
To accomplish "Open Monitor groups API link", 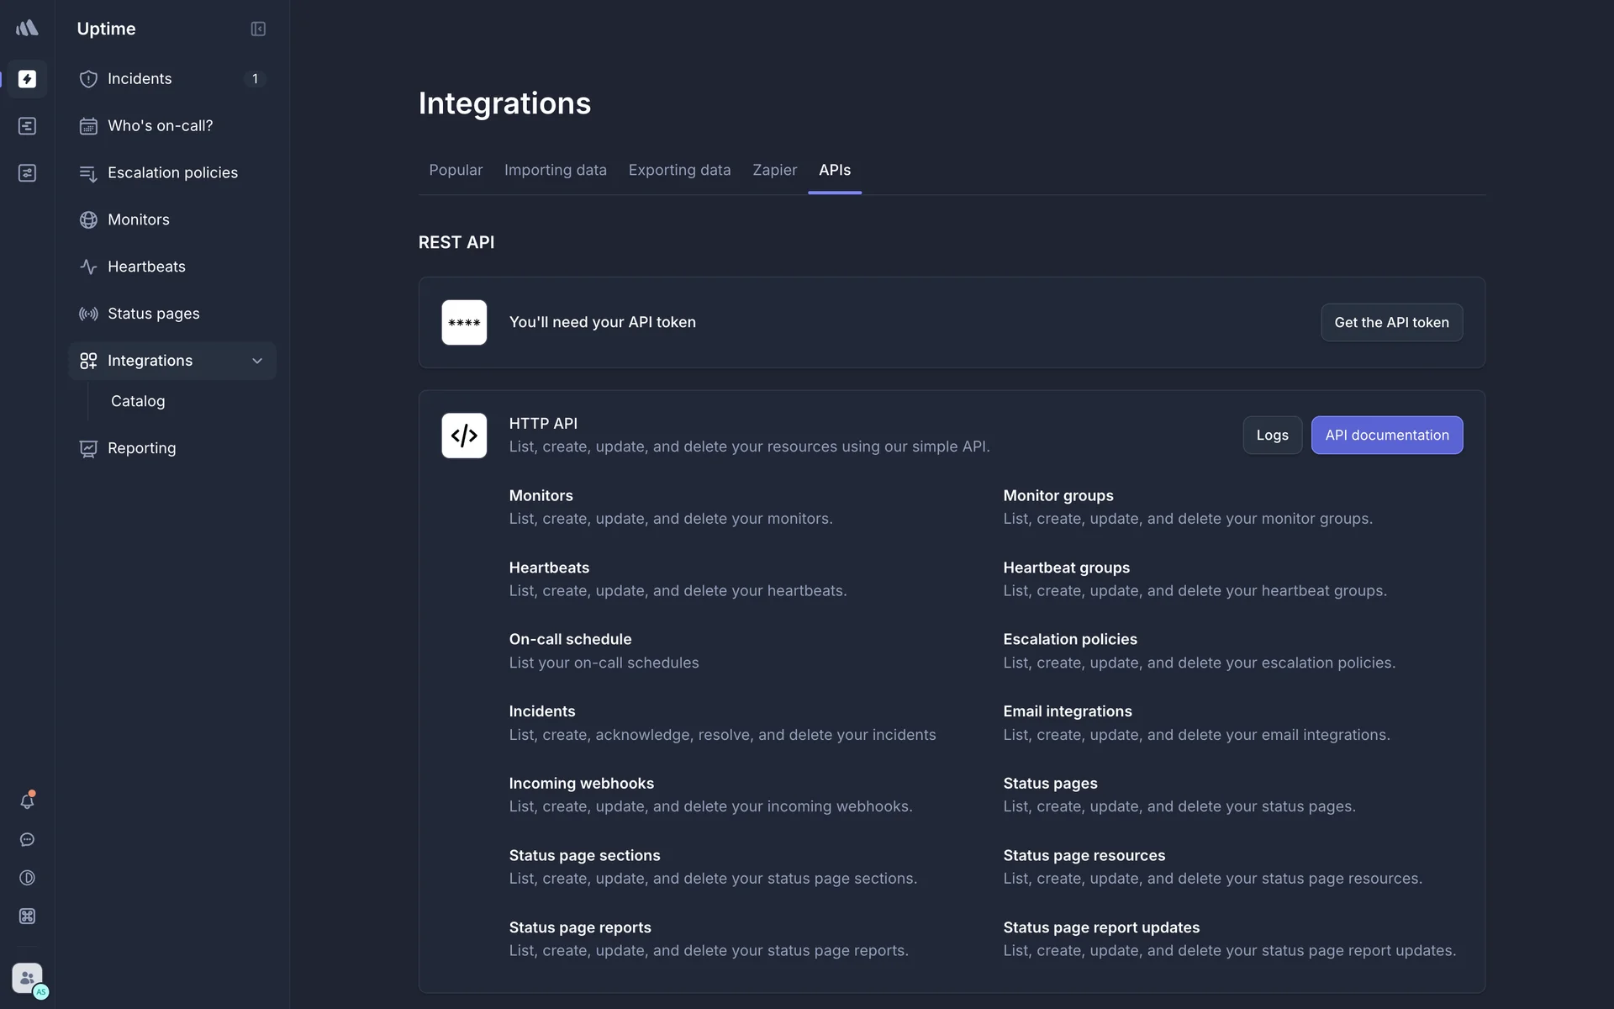I will (x=1058, y=496).
